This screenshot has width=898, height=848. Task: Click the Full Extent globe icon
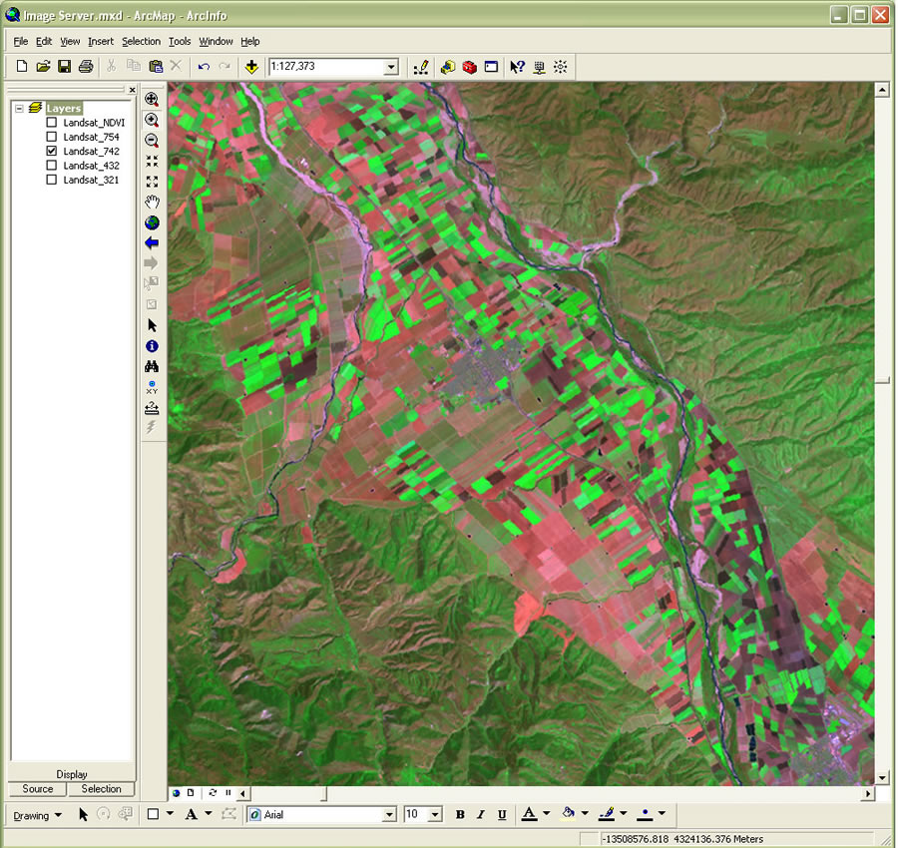click(x=152, y=222)
